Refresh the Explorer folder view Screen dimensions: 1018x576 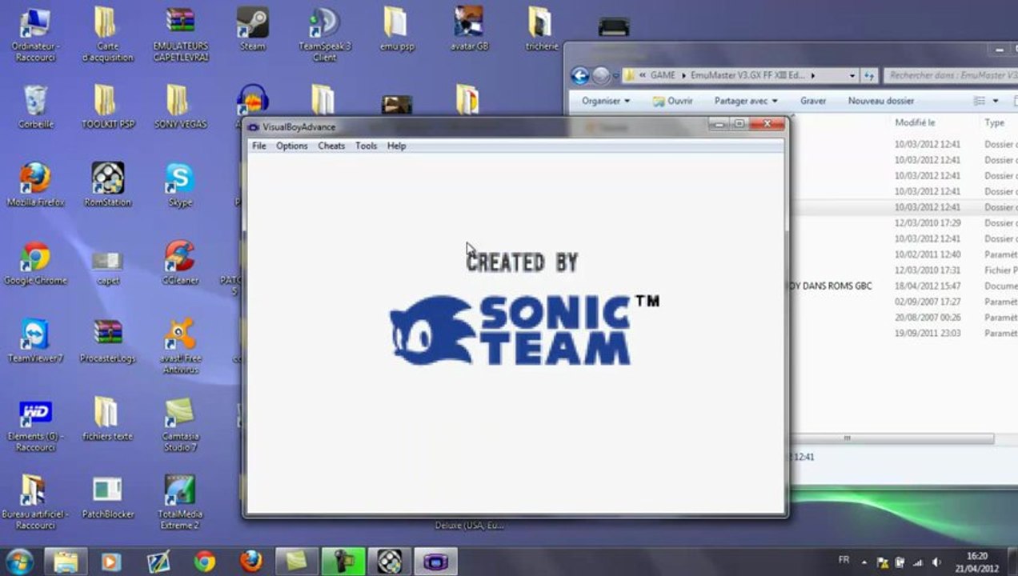click(x=869, y=75)
